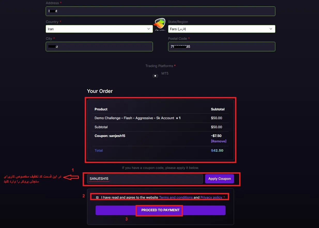This screenshot has width=319, height=228.
Task: Click the Postal Code field
Action: [221, 46]
